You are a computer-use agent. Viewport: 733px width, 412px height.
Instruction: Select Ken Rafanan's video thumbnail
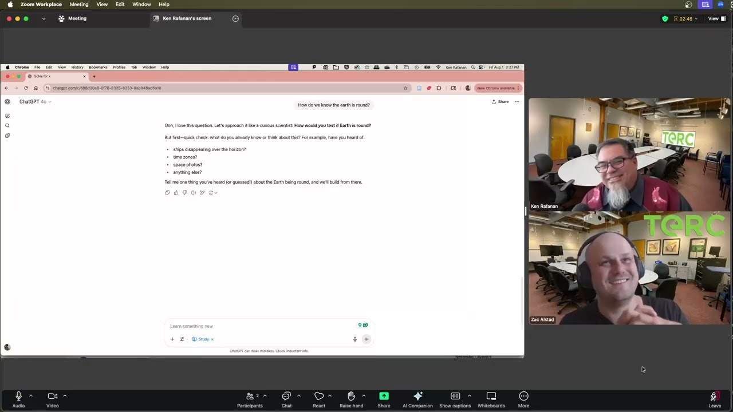(x=629, y=154)
